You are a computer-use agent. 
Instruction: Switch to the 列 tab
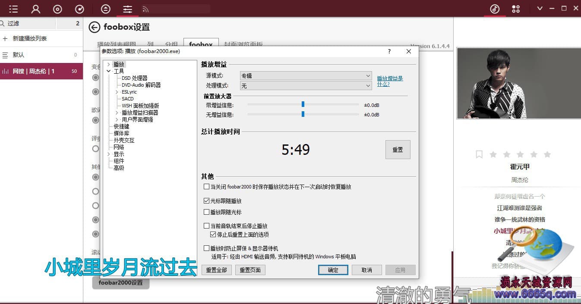150,44
